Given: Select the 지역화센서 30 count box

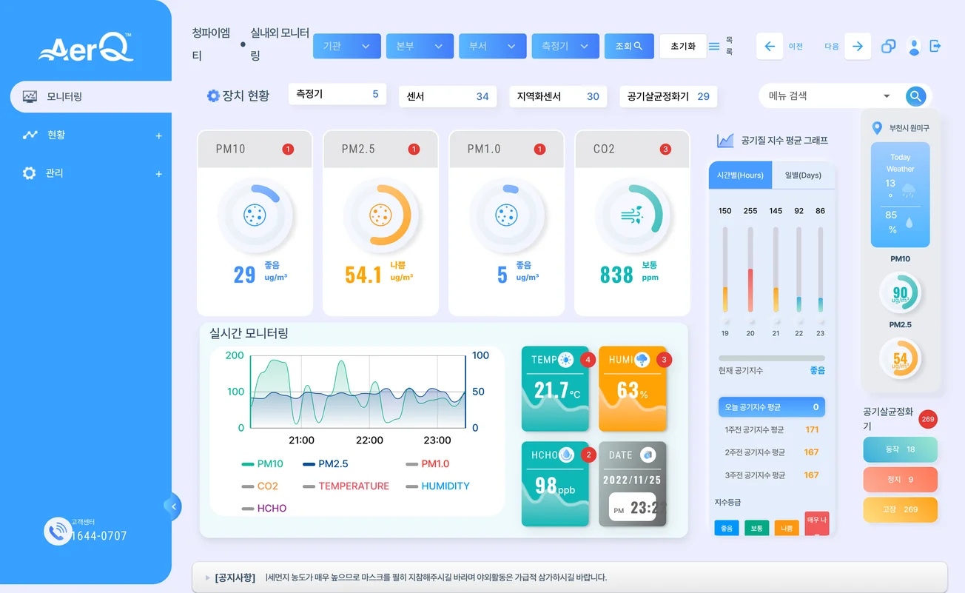Looking at the screenshot, I should point(558,96).
